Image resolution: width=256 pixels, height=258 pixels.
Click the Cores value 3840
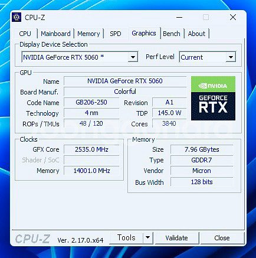(169, 123)
